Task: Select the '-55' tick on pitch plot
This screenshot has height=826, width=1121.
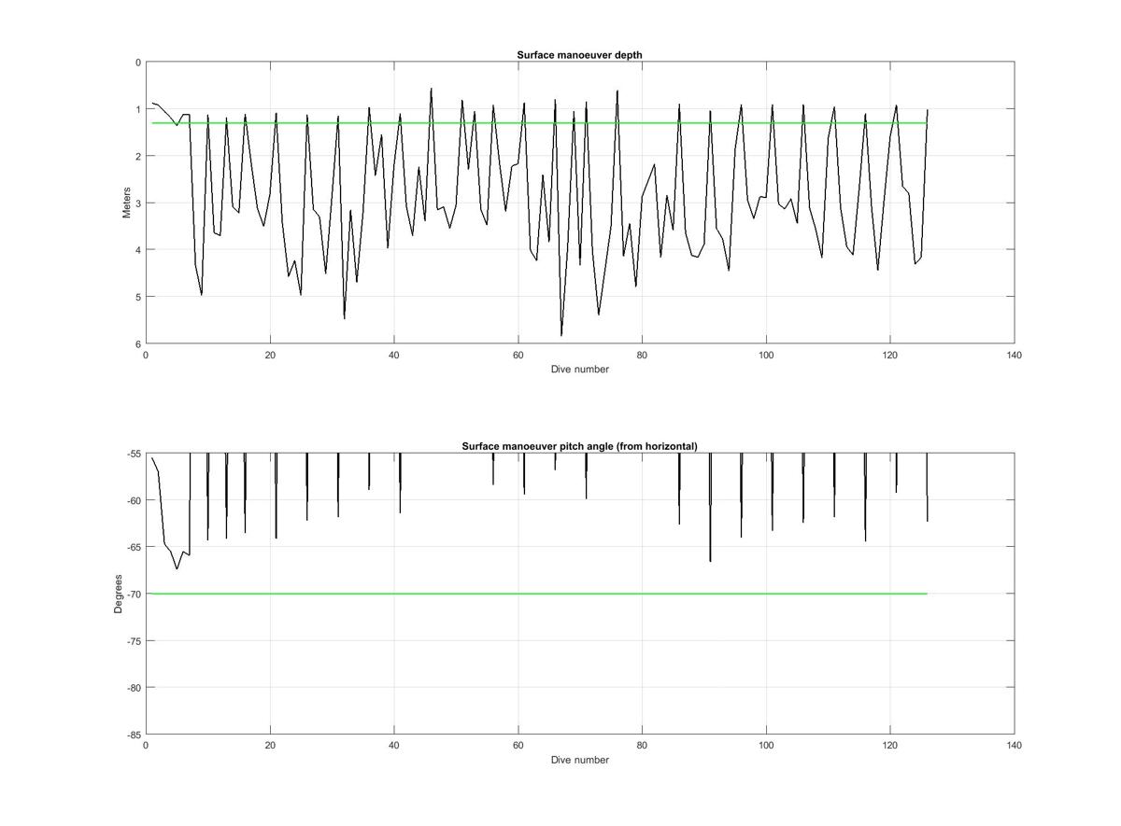Action: coord(133,454)
